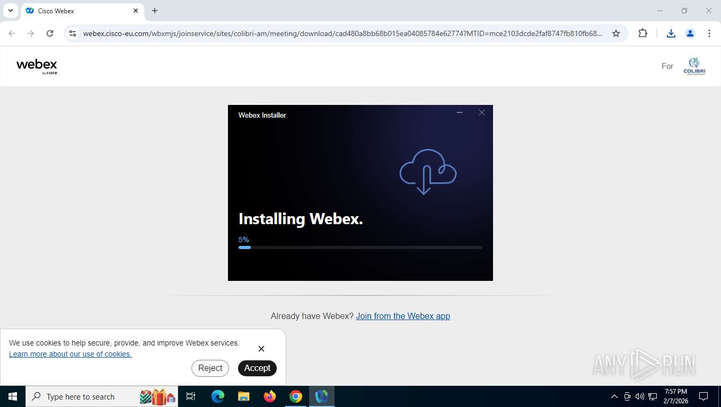The height and width of the screenshot is (407, 721).
Task: Click the Webex by Cisco logo
Action: pos(37,66)
